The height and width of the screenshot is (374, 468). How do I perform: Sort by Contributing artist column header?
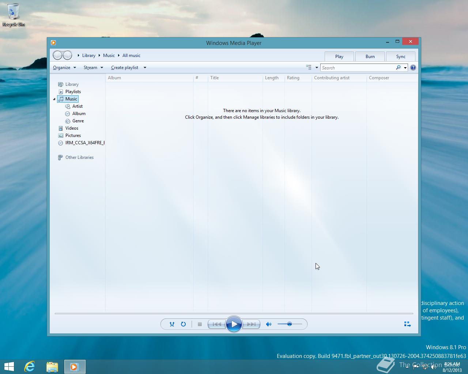339,78
